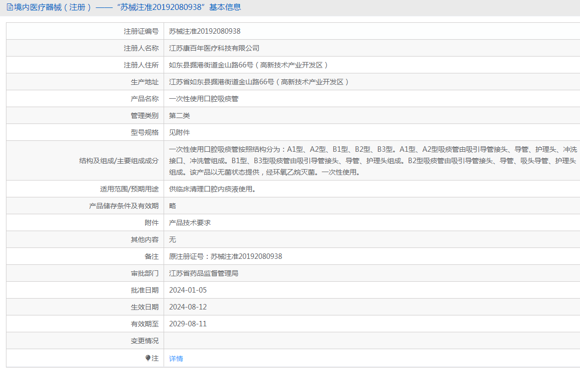Click the page title 基本信息 heading
This screenshot has width=580, height=368.
(124, 7)
